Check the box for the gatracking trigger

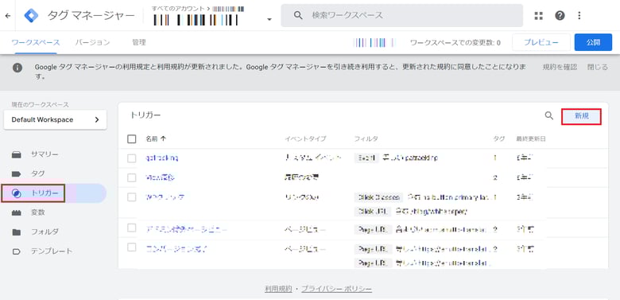[132, 158]
